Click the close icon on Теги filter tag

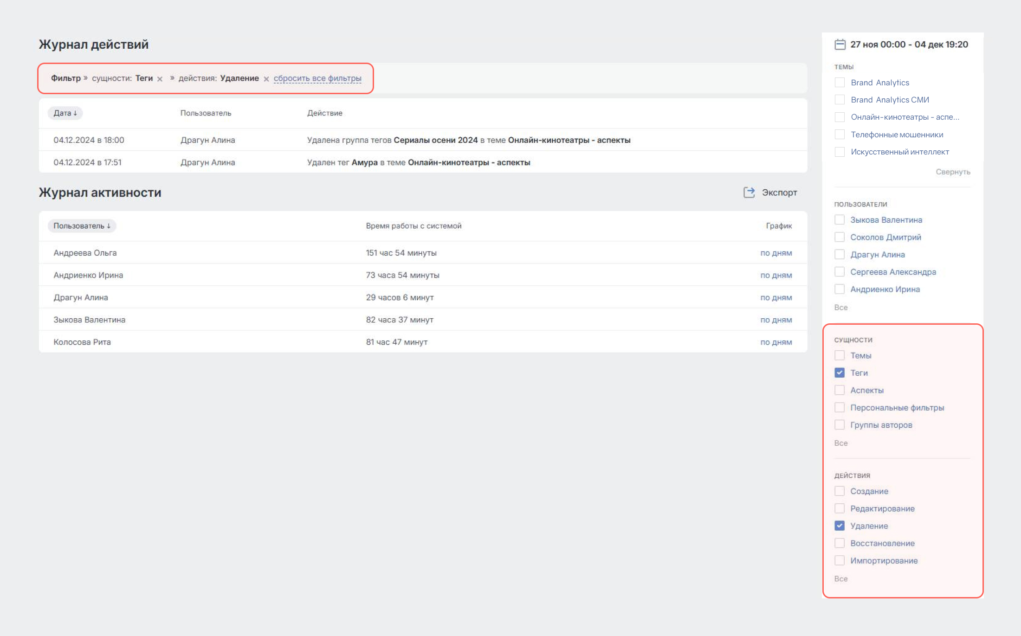[x=162, y=78]
